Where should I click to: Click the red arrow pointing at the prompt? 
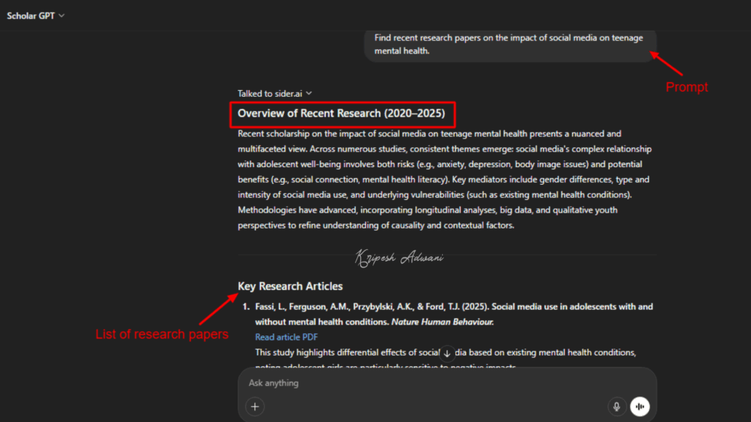(666, 63)
